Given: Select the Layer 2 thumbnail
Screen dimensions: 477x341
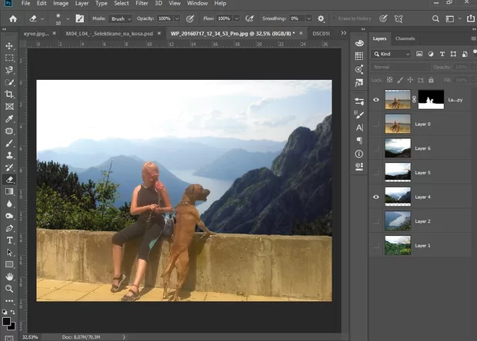Looking at the screenshot, I should pos(397,221).
